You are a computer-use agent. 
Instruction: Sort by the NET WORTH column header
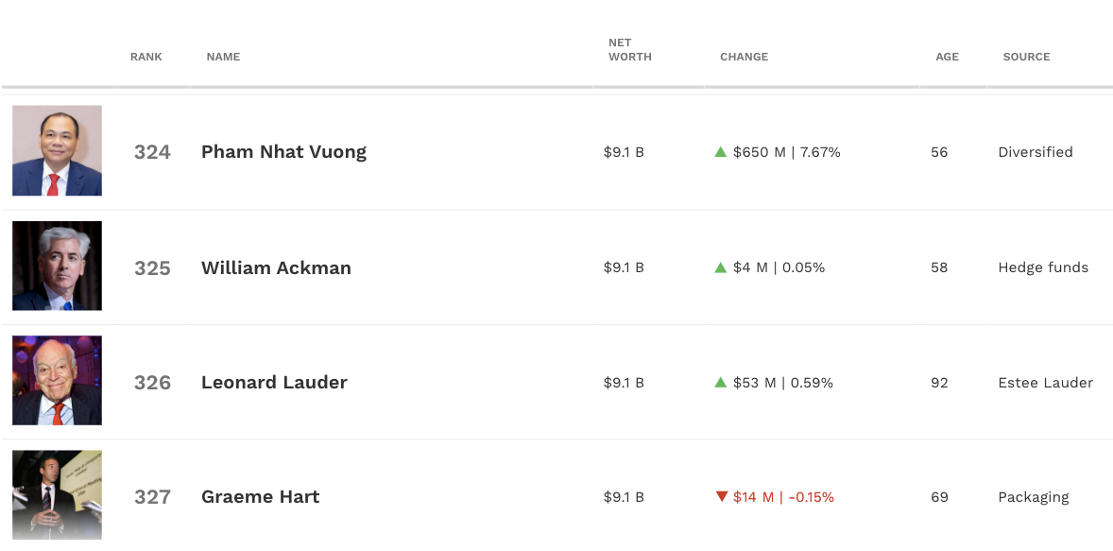pos(629,50)
